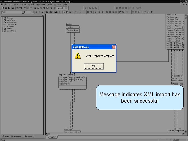Viewport: 188px width, 141px height.
Task: Select the Entity drawing tool
Action: point(67,12)
